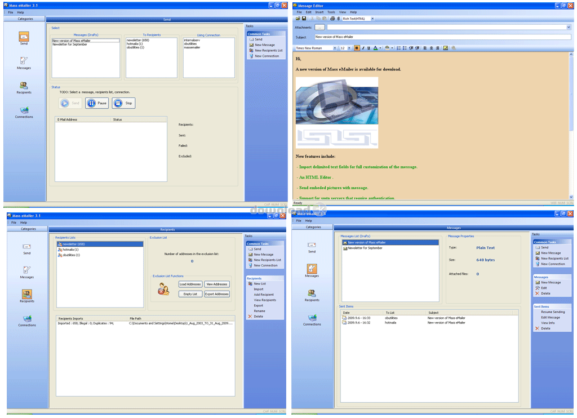
Task: Open Connections category in the Messages window
Action: [x=312, y=318]
